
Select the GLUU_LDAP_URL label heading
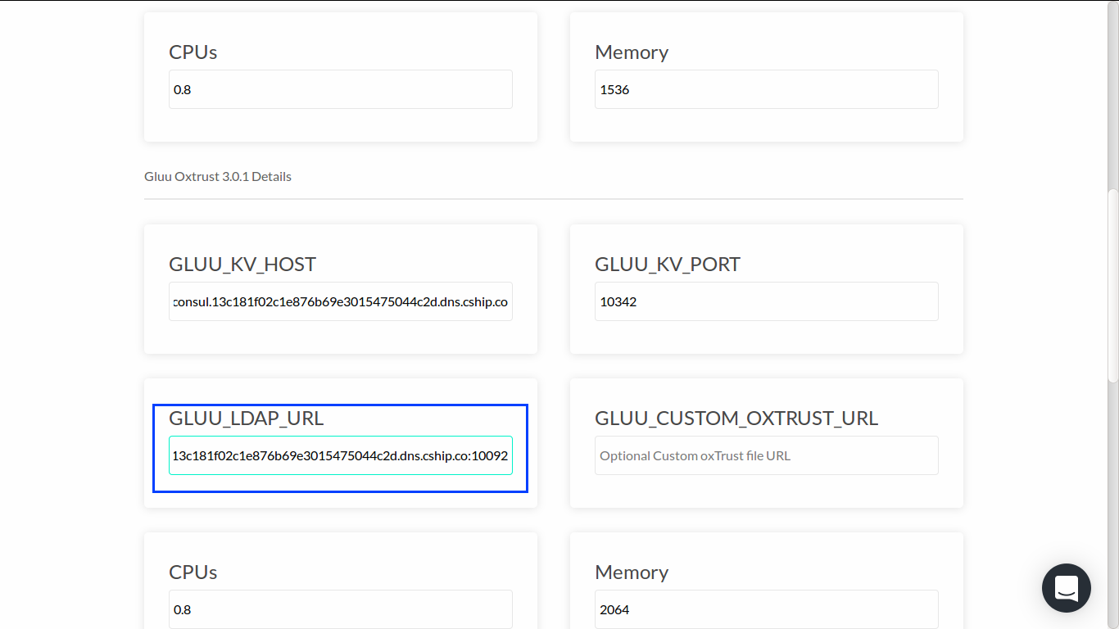tap(246, 419)
